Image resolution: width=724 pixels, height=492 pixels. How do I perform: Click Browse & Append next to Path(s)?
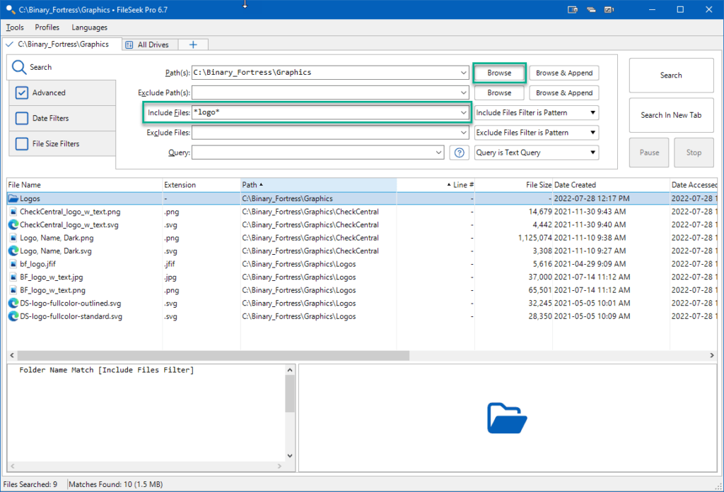tap(564, 72)
